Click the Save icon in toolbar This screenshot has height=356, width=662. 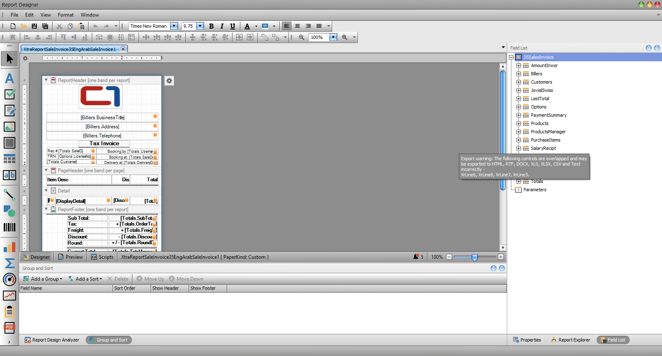[34, 26]
